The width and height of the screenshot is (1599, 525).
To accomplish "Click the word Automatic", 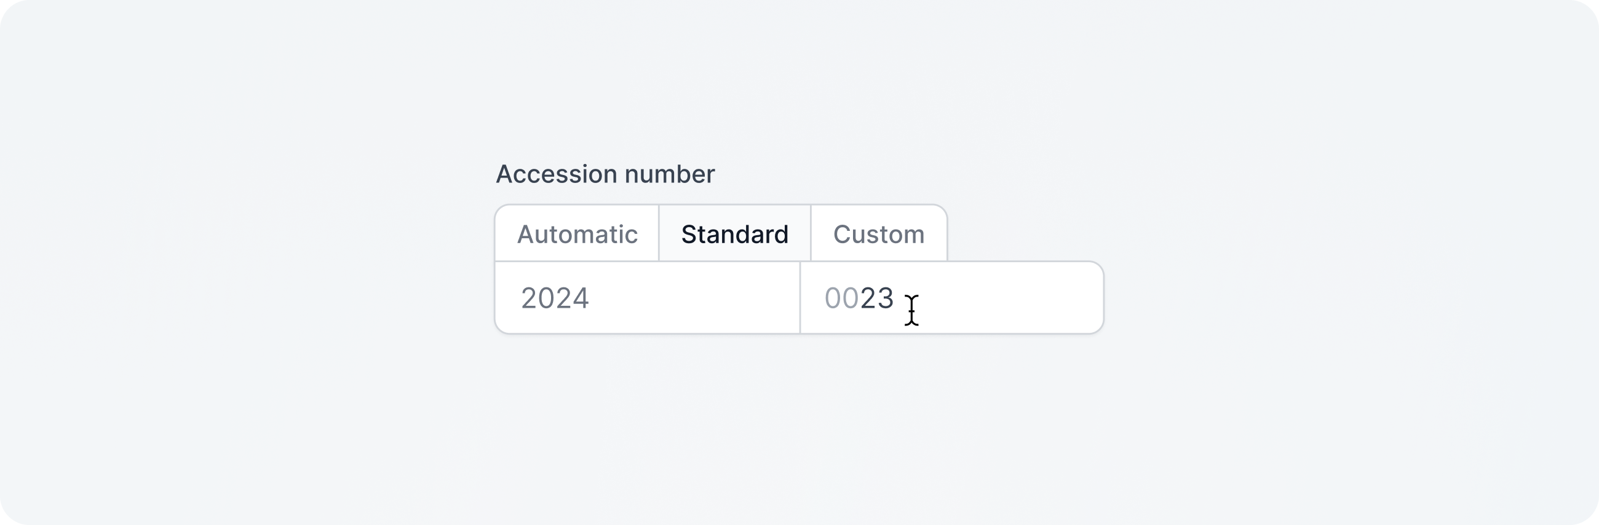I will (577, 235).
